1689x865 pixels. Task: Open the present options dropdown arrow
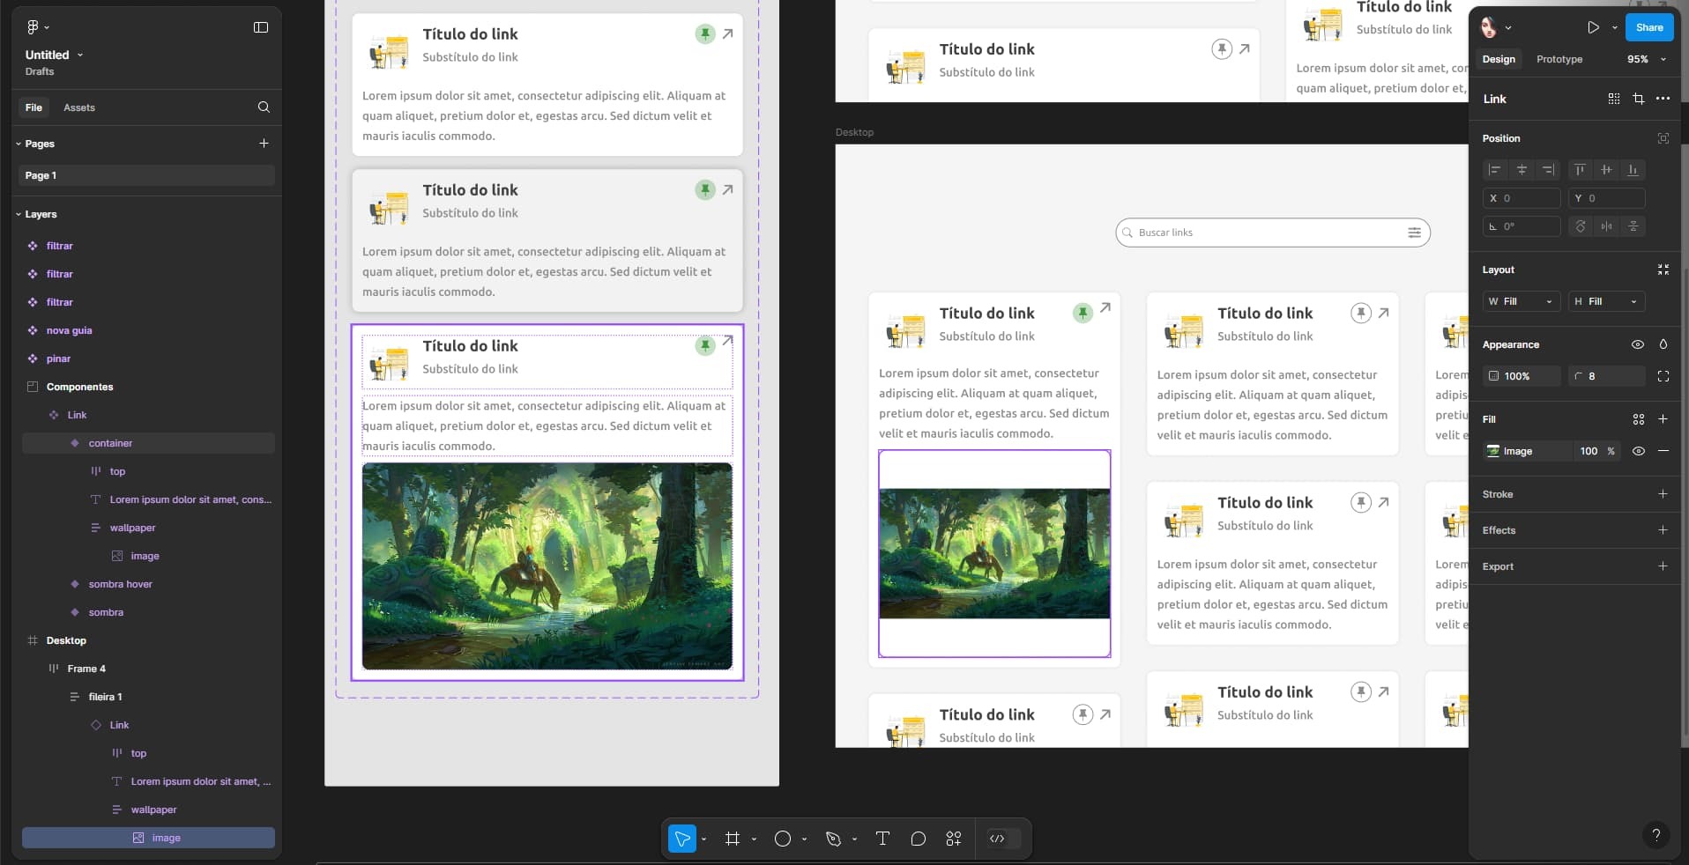(1614, 27)
